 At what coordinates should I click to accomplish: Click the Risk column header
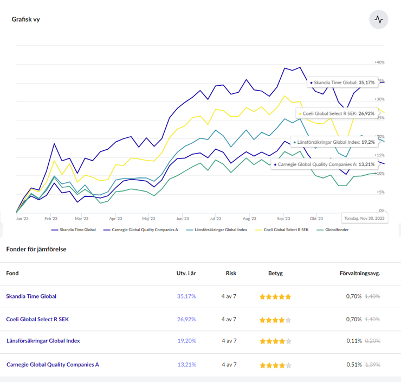[x=231, y=273]
